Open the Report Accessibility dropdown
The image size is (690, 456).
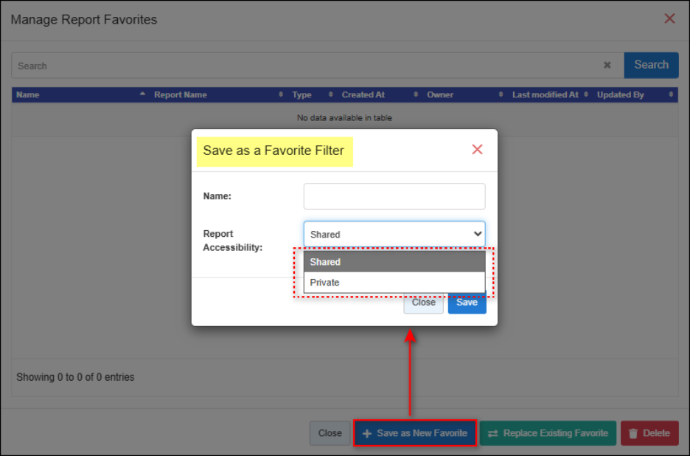point(394,234)
